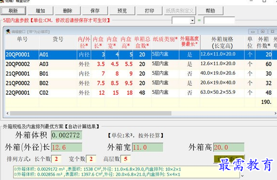Click the 打印 print button
The image size is (277, 180).
pos(149,11)
